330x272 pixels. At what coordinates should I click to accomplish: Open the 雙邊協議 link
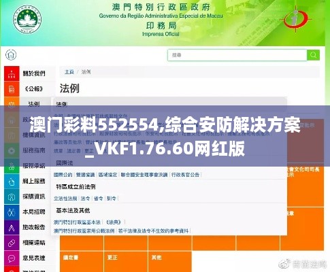point(85,175)
